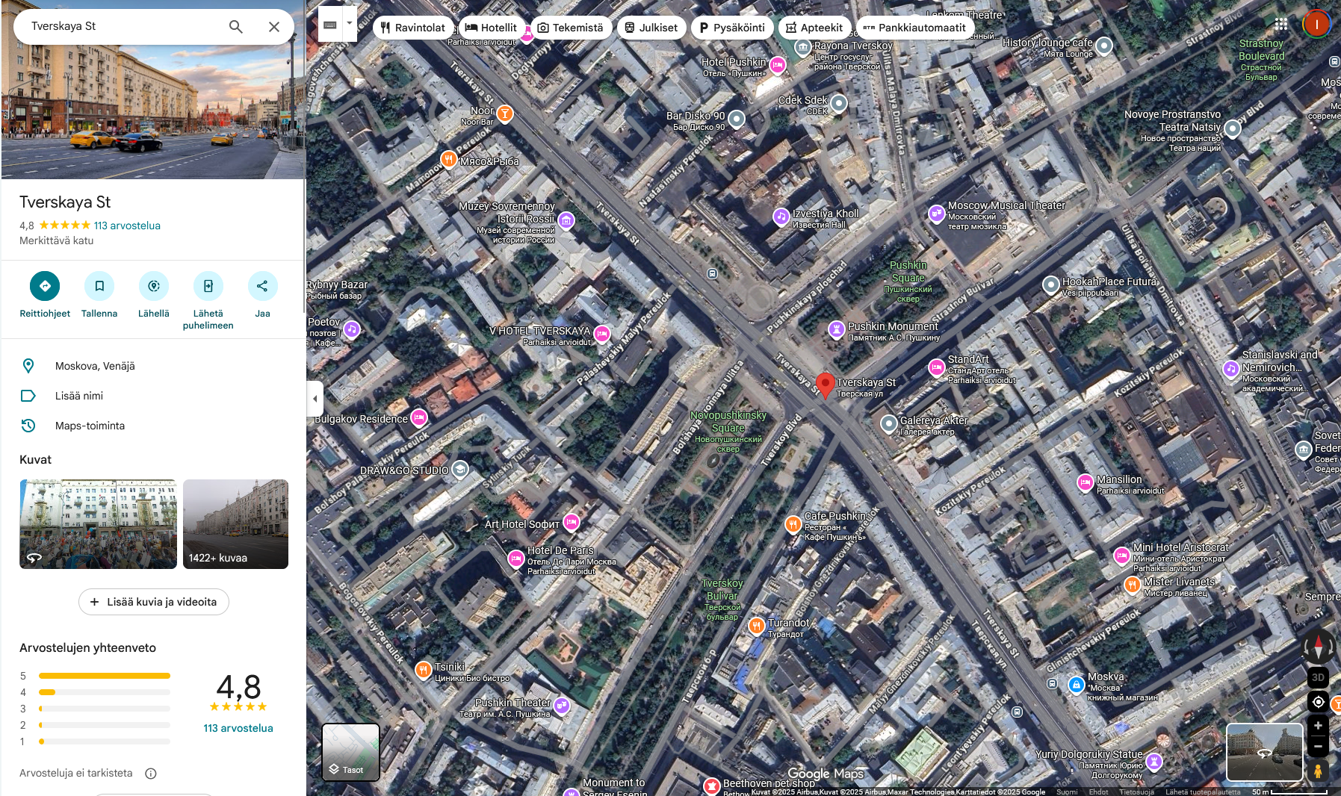1341x796 pixels.
Task: Open Lähetä tuotepalautetta footer link
Action: click(x=1203, y=792)
